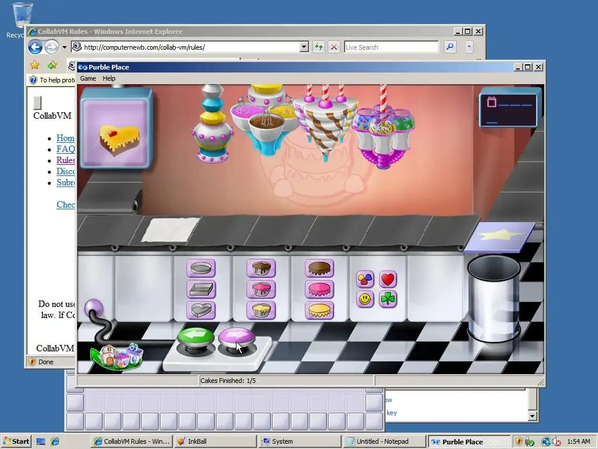Click the scroll down arrow in background window

point(533,416)
